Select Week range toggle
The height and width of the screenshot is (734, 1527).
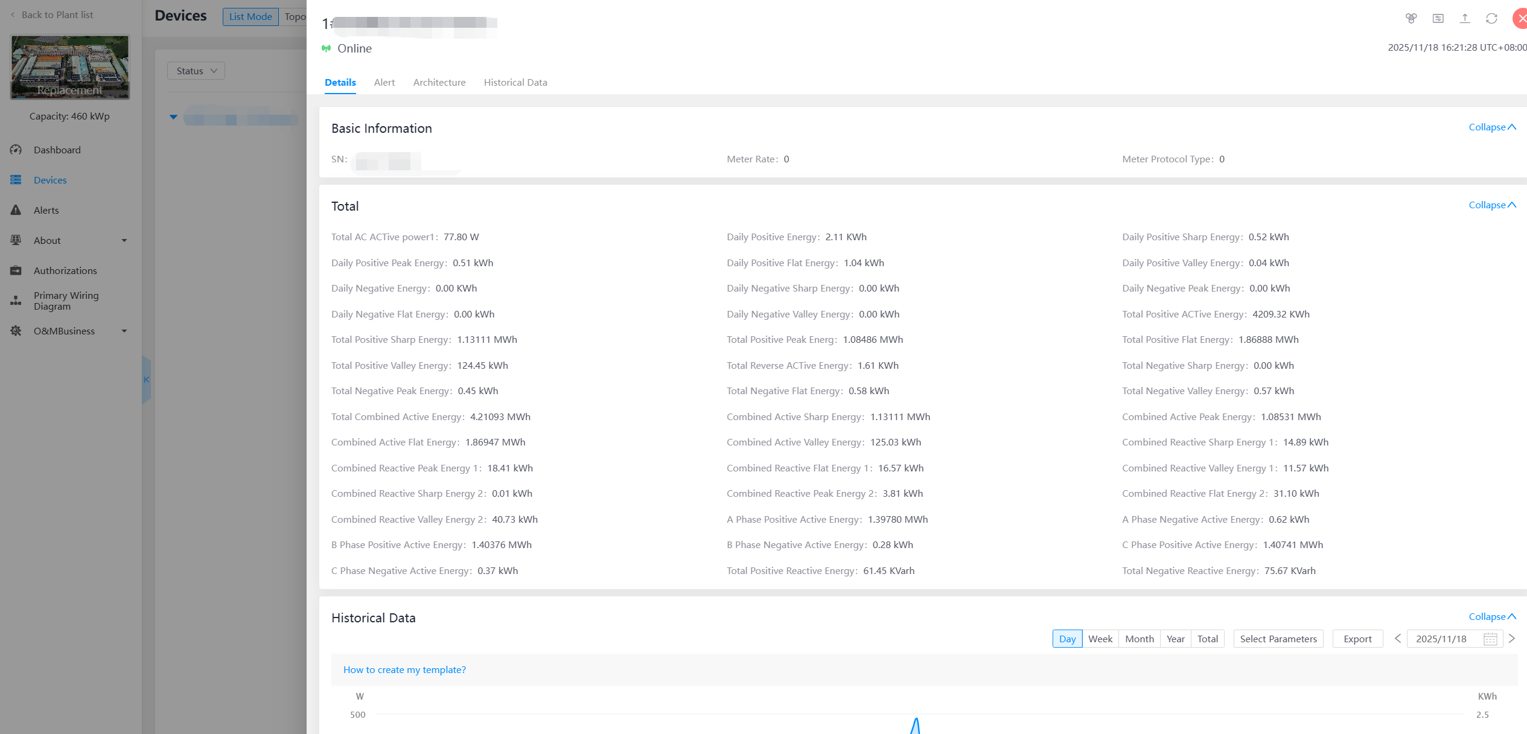point(1100,639)
